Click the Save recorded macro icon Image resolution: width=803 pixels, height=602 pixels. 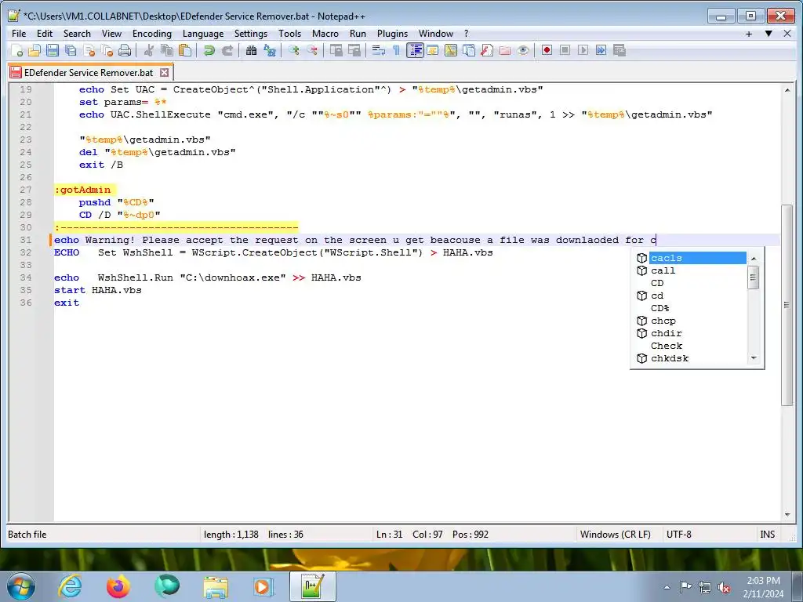pyautogui.click(x=620, y=50)
